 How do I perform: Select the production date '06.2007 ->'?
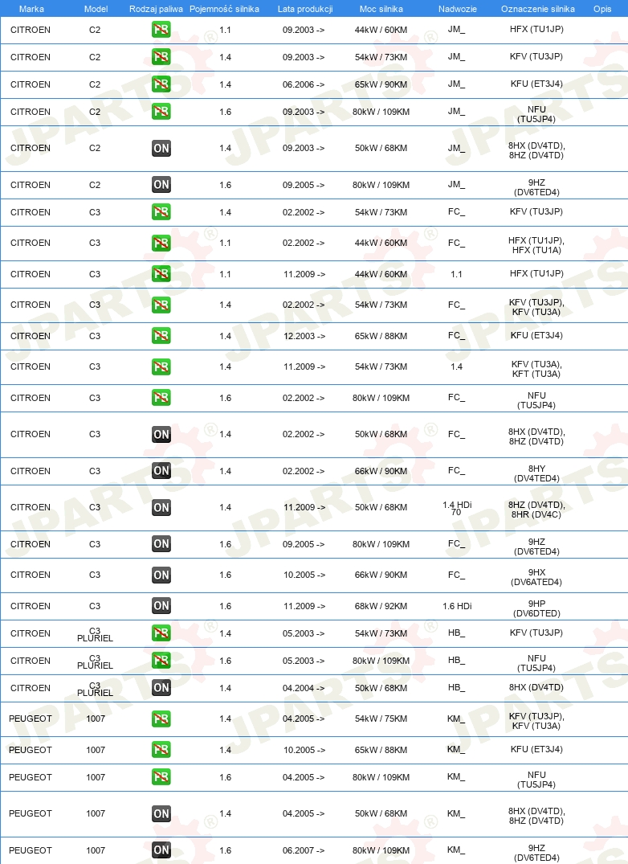coord(304,850)
